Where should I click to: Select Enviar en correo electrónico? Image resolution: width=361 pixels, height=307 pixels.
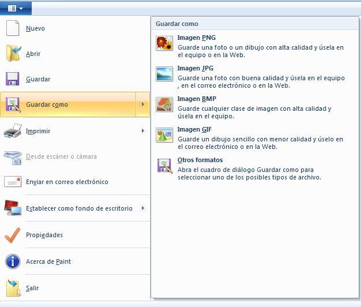(67, 182)
